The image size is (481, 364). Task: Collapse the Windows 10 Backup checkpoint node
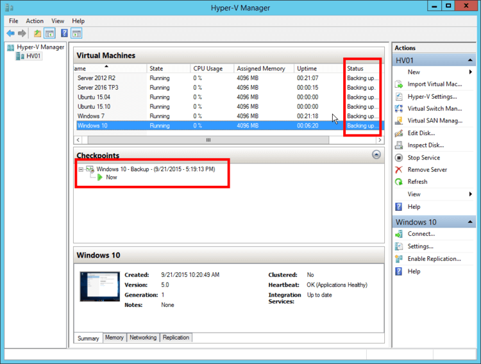[81, 169]
